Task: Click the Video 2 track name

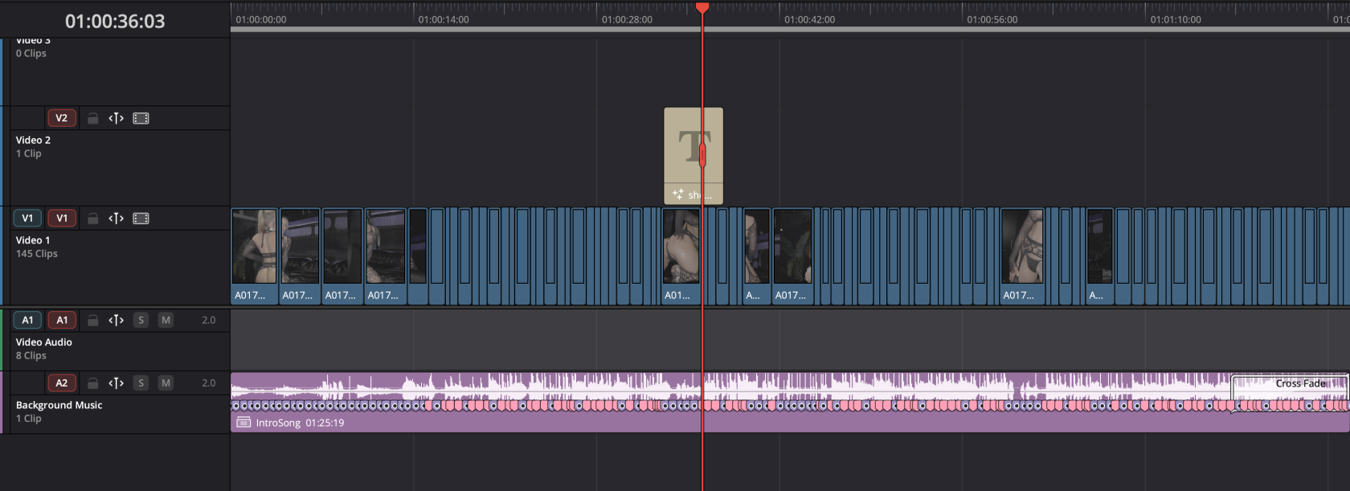Action: (x=33, y=140)
